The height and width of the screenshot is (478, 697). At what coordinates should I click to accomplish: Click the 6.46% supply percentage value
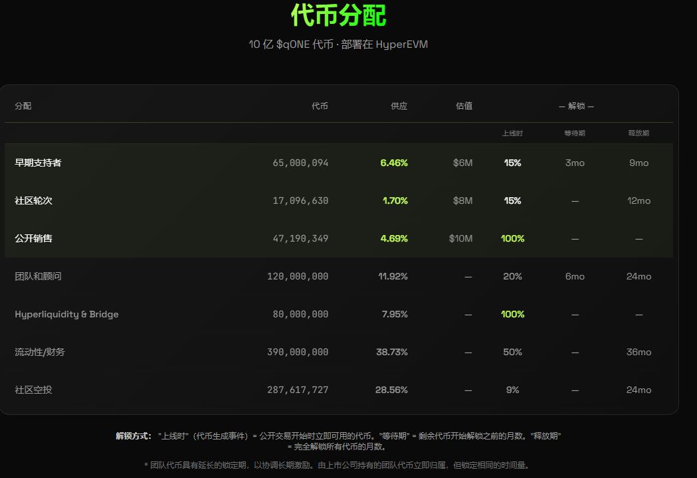[x=395, y=163]
